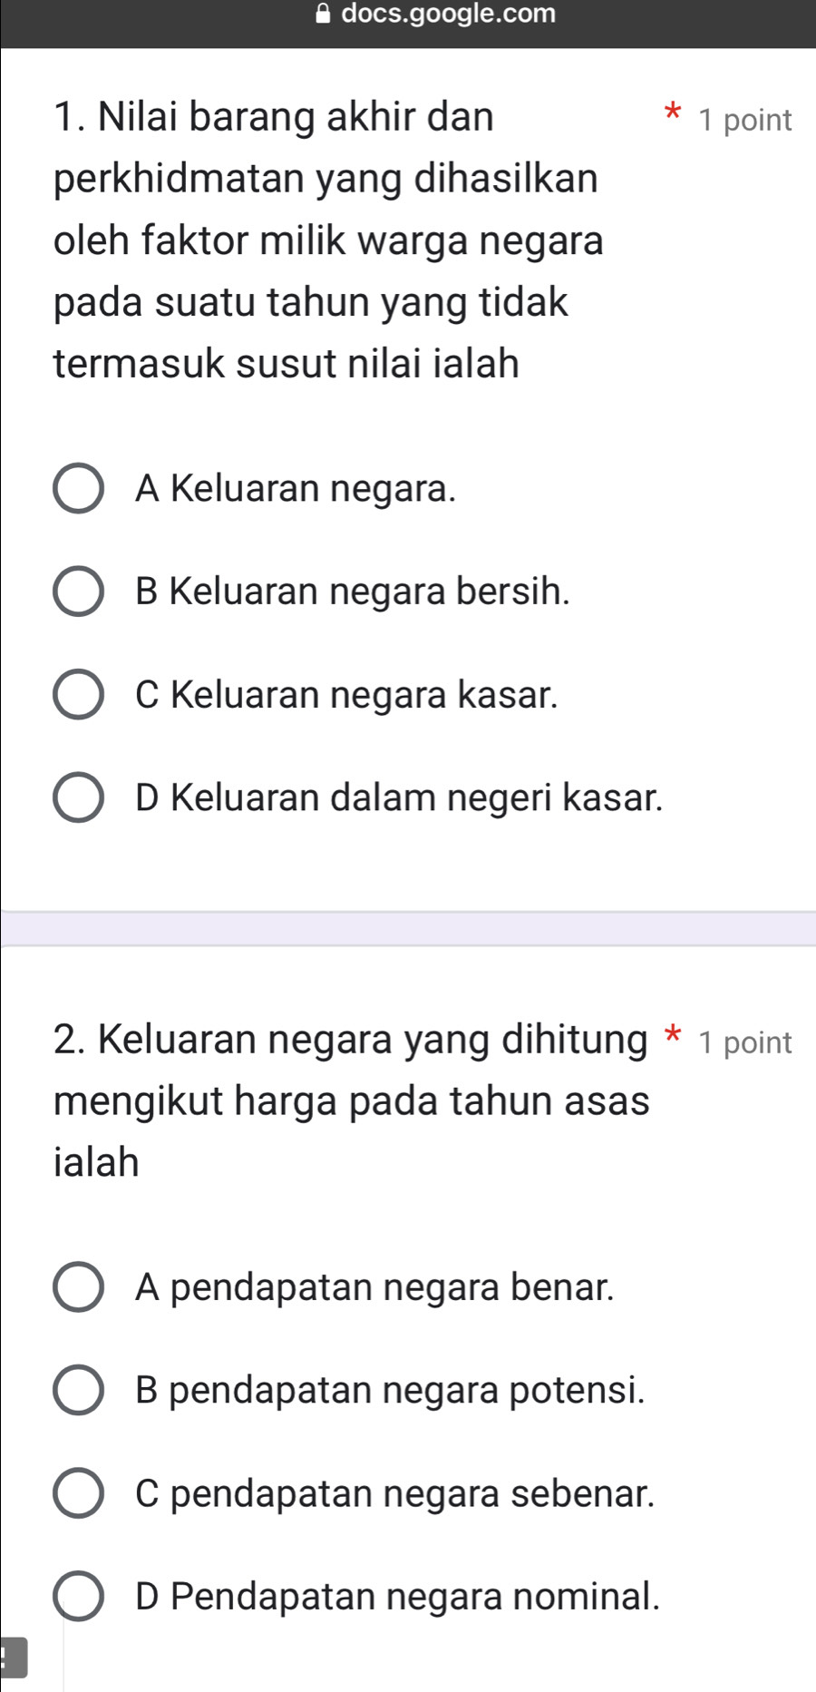Pick option D Keluaran dalam negeri kasar

[x=78, y=797]
